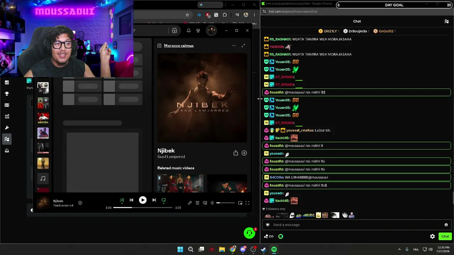Expand the Now Playing view
The width and height of the screenshot is (454, 255).
click(243, 46)
